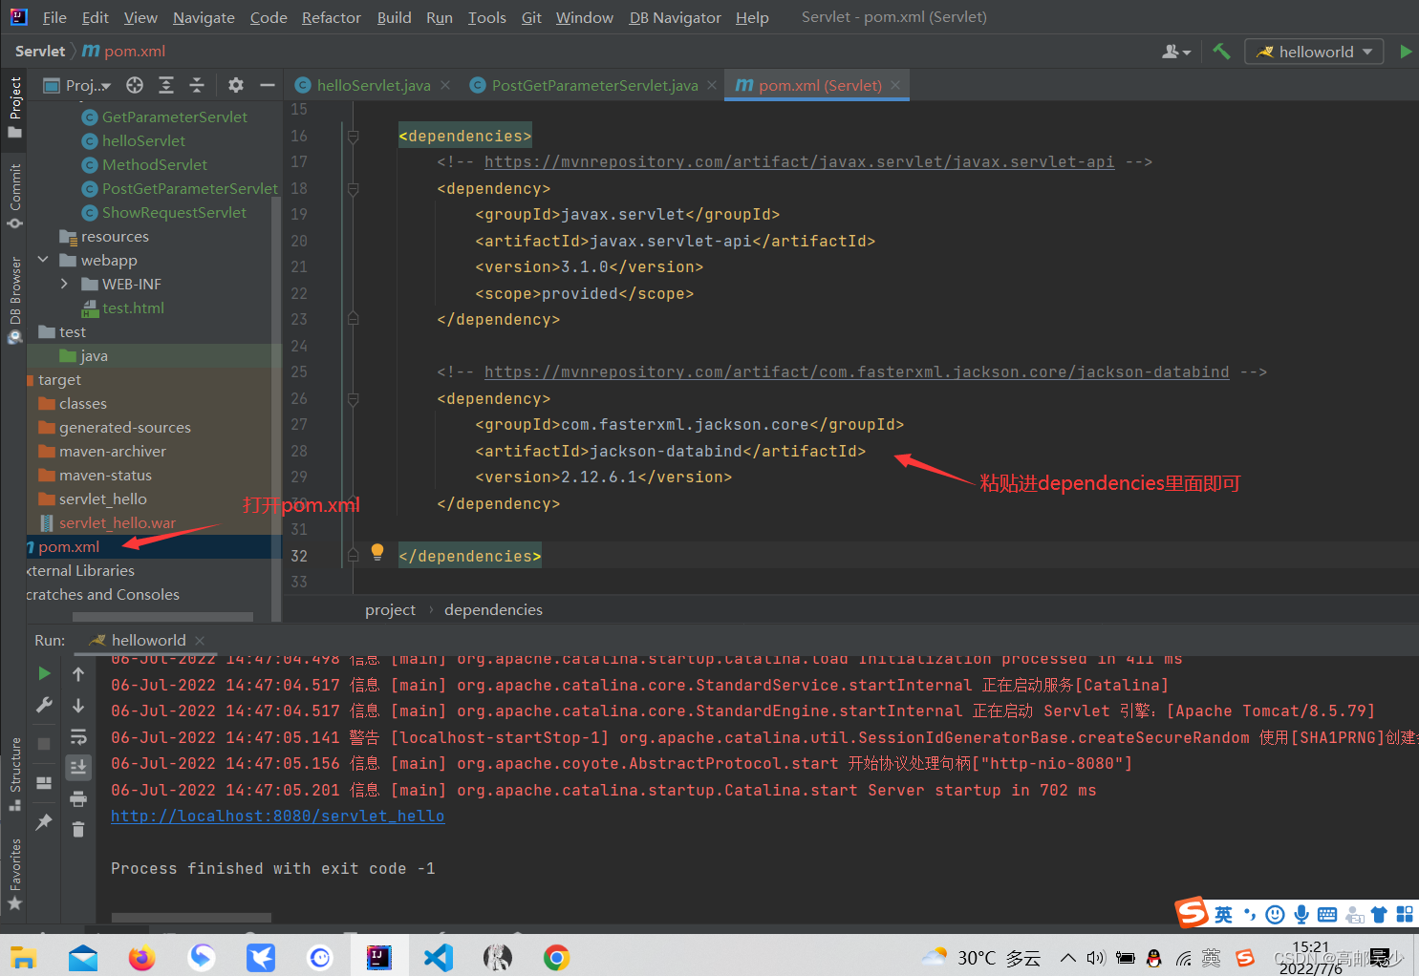Toggle scroll to end in Run console
The image size is (1419, 976).
pyautogui.click(x=78, y=767)
